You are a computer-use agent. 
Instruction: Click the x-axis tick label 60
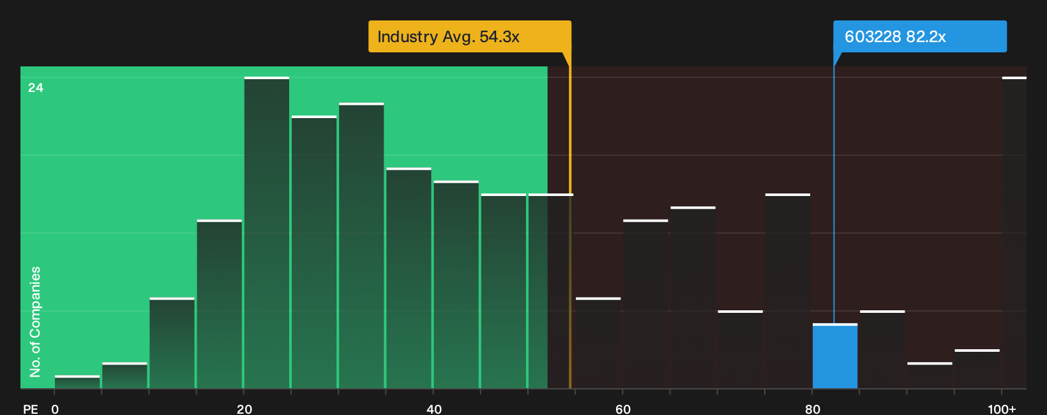tap(623, 409)
